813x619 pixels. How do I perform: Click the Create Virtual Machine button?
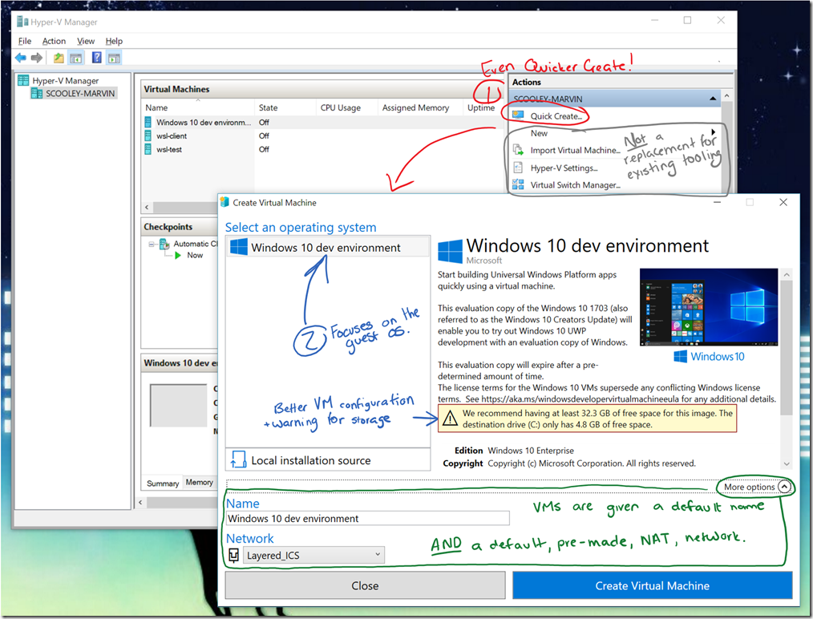tap(651, 585)
